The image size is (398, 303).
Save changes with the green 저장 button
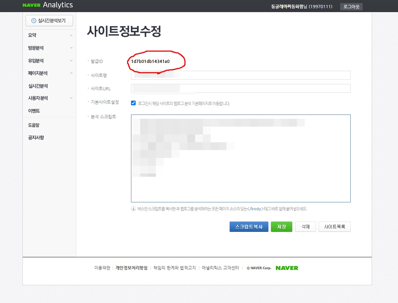(282, 227)
